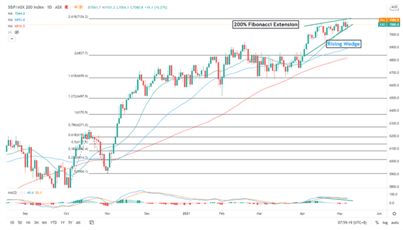Screen dimensions: 403x230
Task: Switch the range to 3M
Action: [x=36, y=222]
